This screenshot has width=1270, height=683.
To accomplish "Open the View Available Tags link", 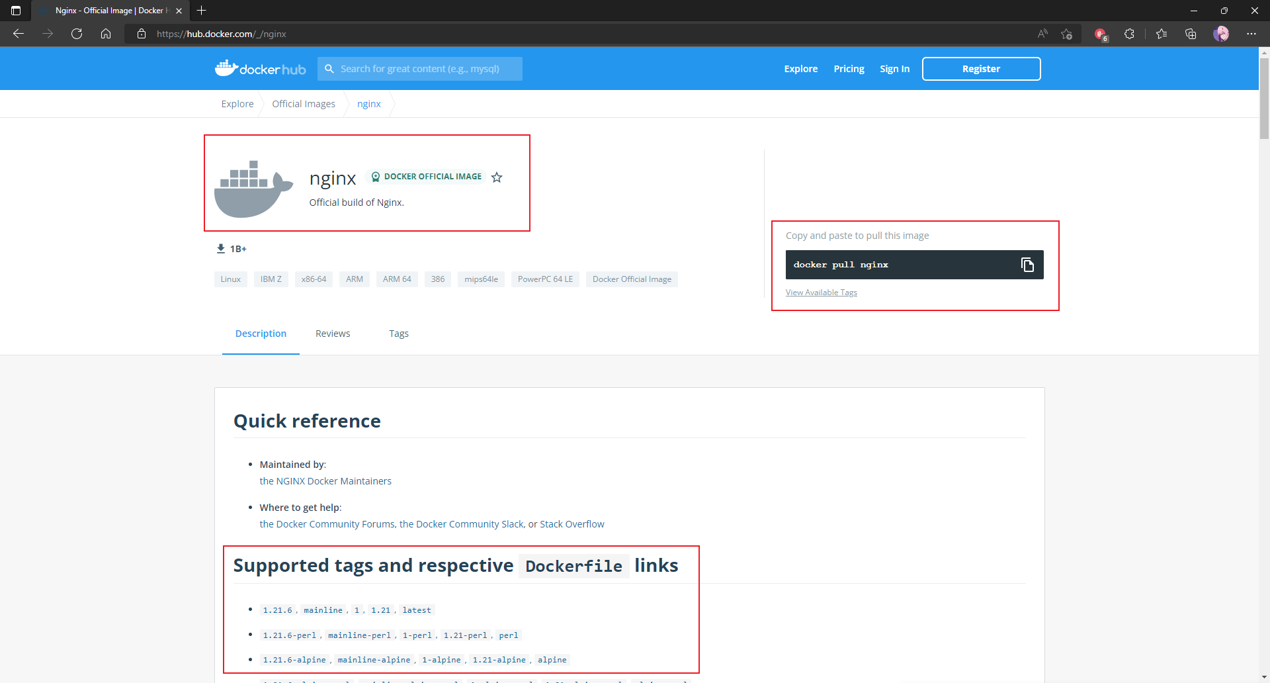I will 821,293.
